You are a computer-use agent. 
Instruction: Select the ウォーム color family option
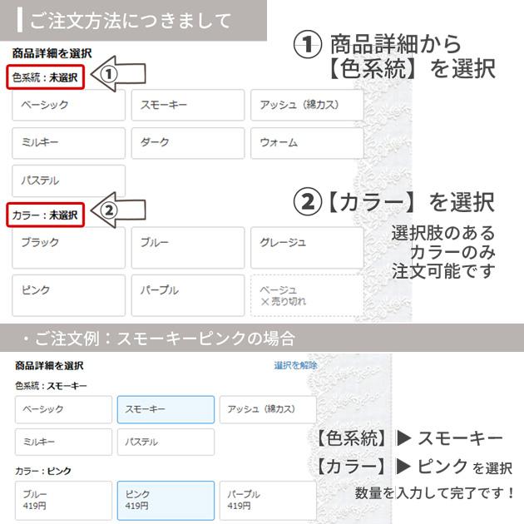[307, 143]
